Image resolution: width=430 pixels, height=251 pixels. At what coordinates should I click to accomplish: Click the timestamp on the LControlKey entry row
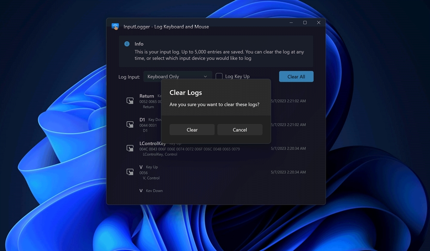point(288,148)
